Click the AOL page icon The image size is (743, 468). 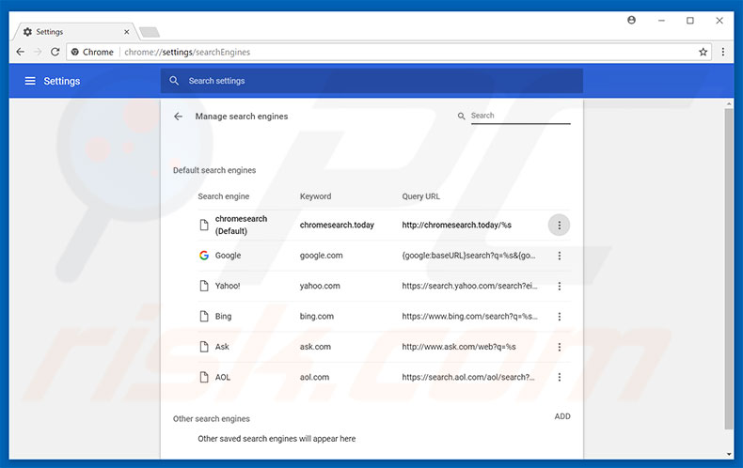coord(204,377)
